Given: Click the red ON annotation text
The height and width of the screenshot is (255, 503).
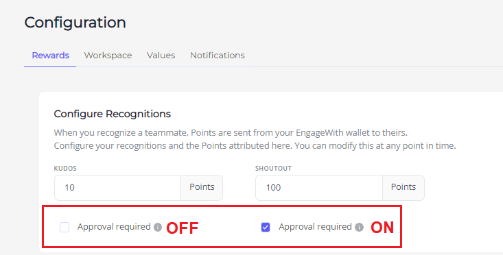Looking at the screenshot, I should [382, 228].
